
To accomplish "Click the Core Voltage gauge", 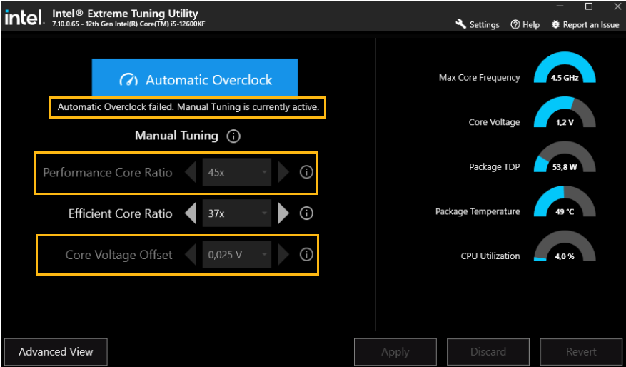I will pyautogui.click(x=565, y=113).
